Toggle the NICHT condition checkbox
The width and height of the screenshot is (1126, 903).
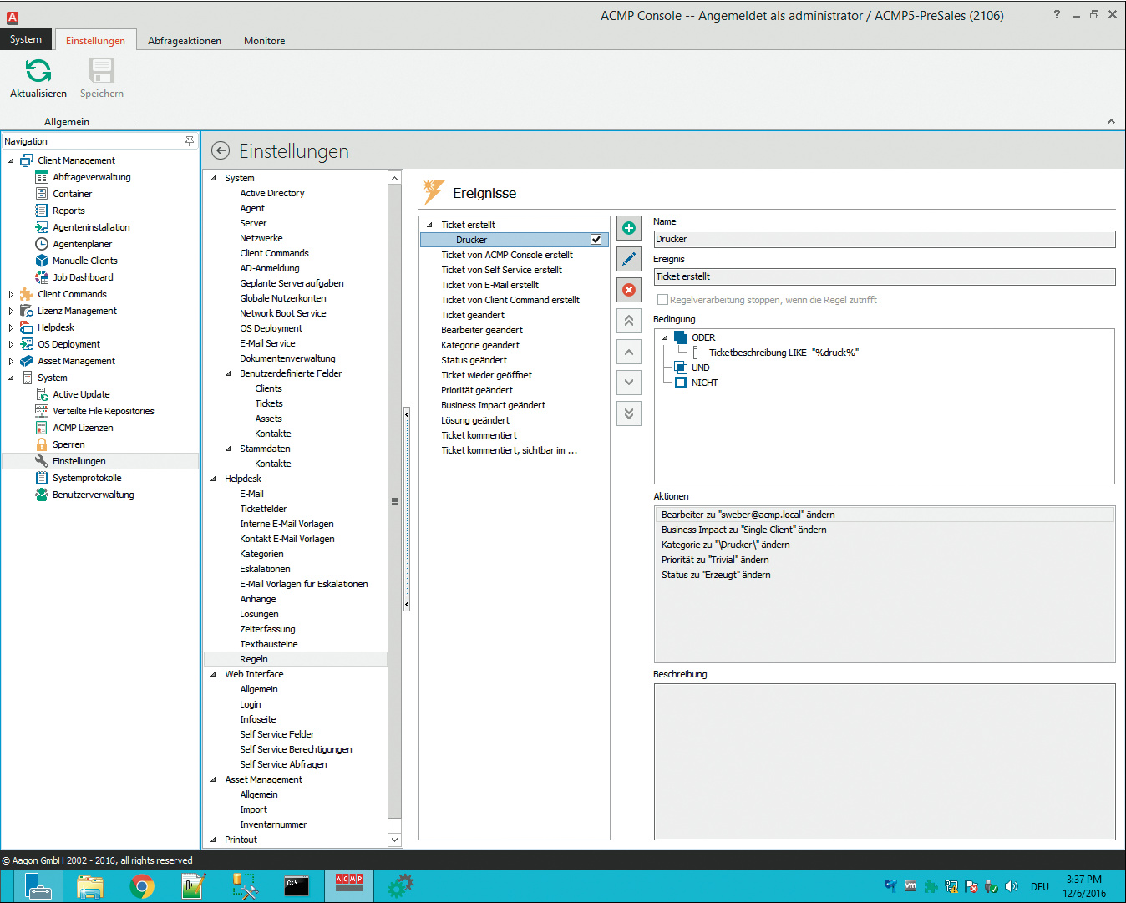(x=681, y=383)
